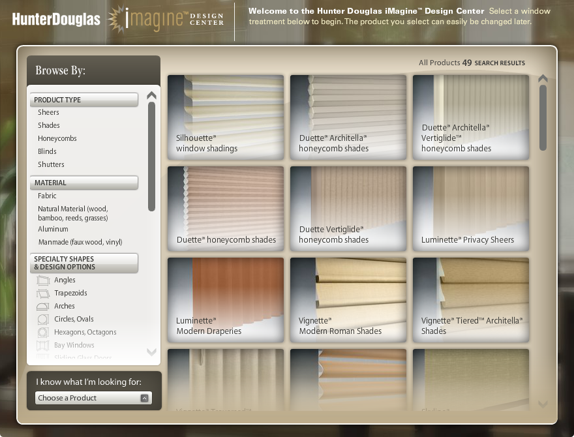Click the Angles window shape icon
The height and width of the screenshot is (437, 574).
tap(43, 280)
